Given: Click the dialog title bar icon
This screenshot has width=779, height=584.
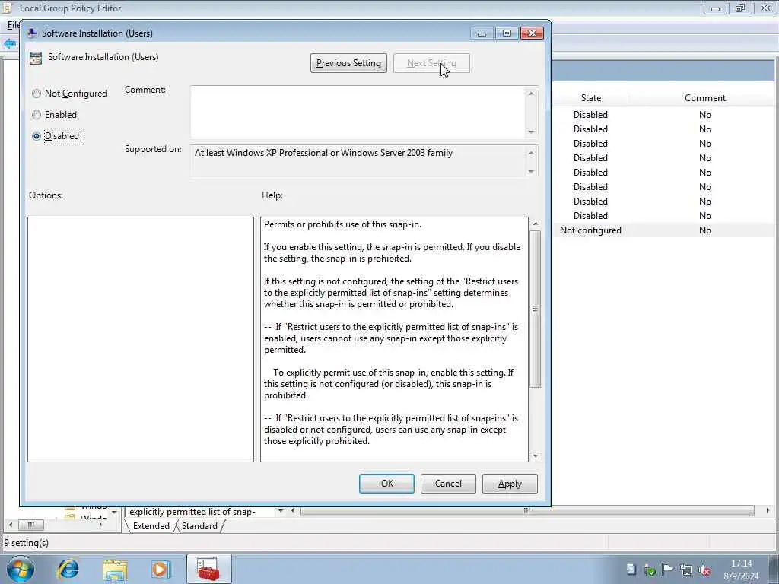Looking at the screenshot, I should coord(32,33).
